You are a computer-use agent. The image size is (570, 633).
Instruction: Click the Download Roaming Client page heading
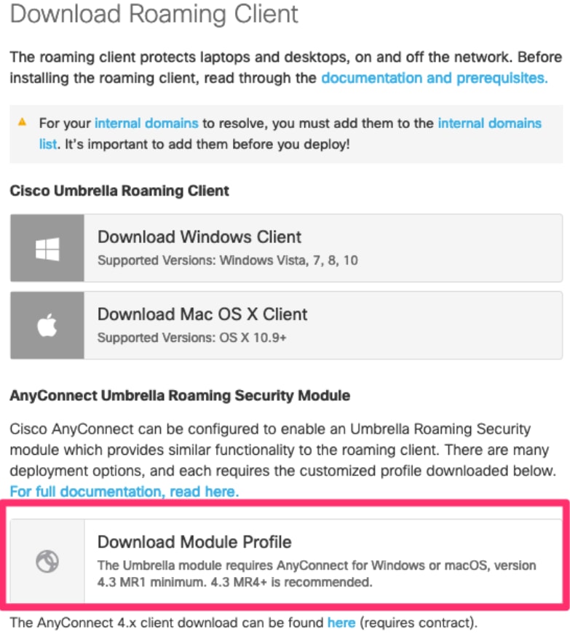(154, 14)
